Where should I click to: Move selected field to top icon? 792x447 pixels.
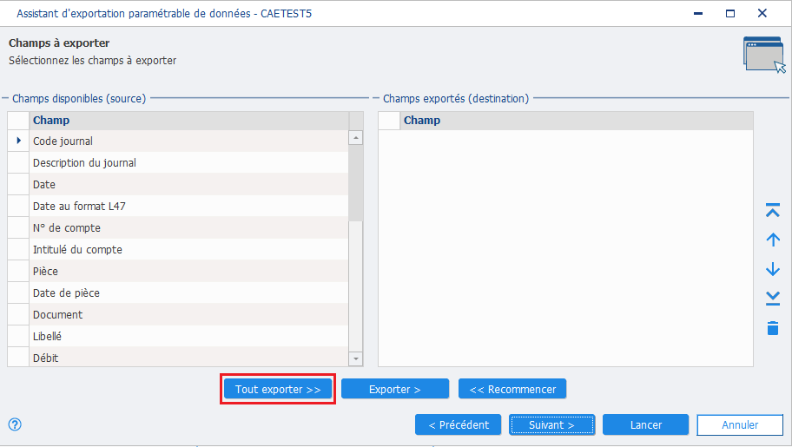pos(772,210)
